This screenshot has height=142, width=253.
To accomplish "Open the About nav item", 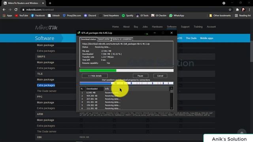I will (126, 27).
